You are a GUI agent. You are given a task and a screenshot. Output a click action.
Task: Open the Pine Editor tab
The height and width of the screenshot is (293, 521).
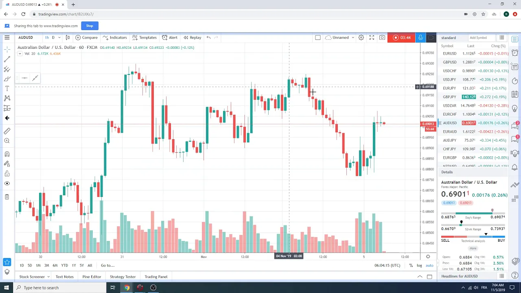coord(92,277)
